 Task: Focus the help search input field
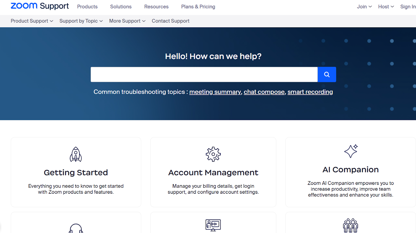pos(204,74)
